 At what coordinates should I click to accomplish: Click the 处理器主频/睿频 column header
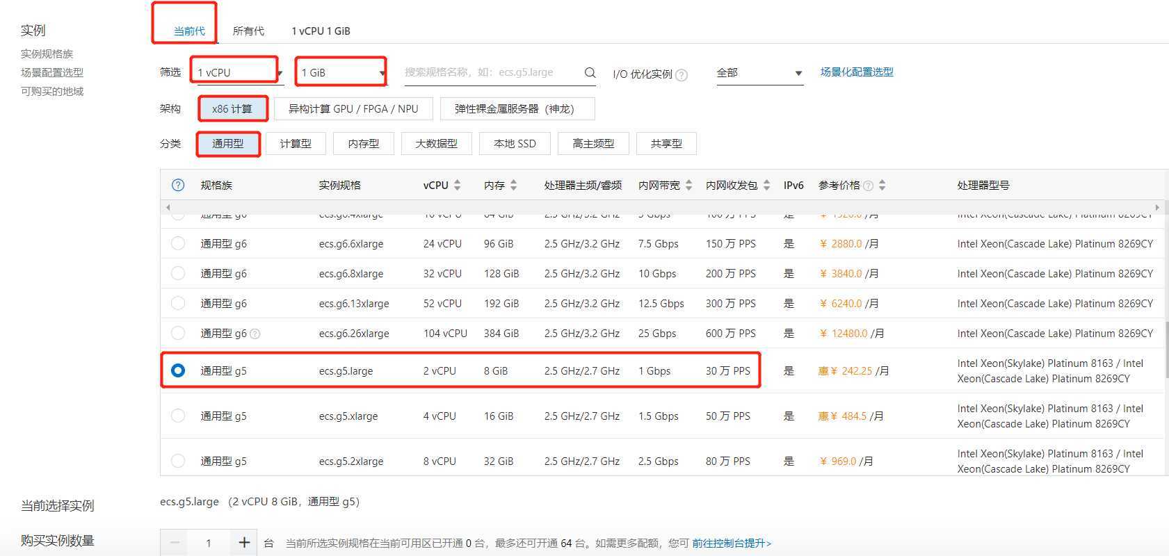583,186
